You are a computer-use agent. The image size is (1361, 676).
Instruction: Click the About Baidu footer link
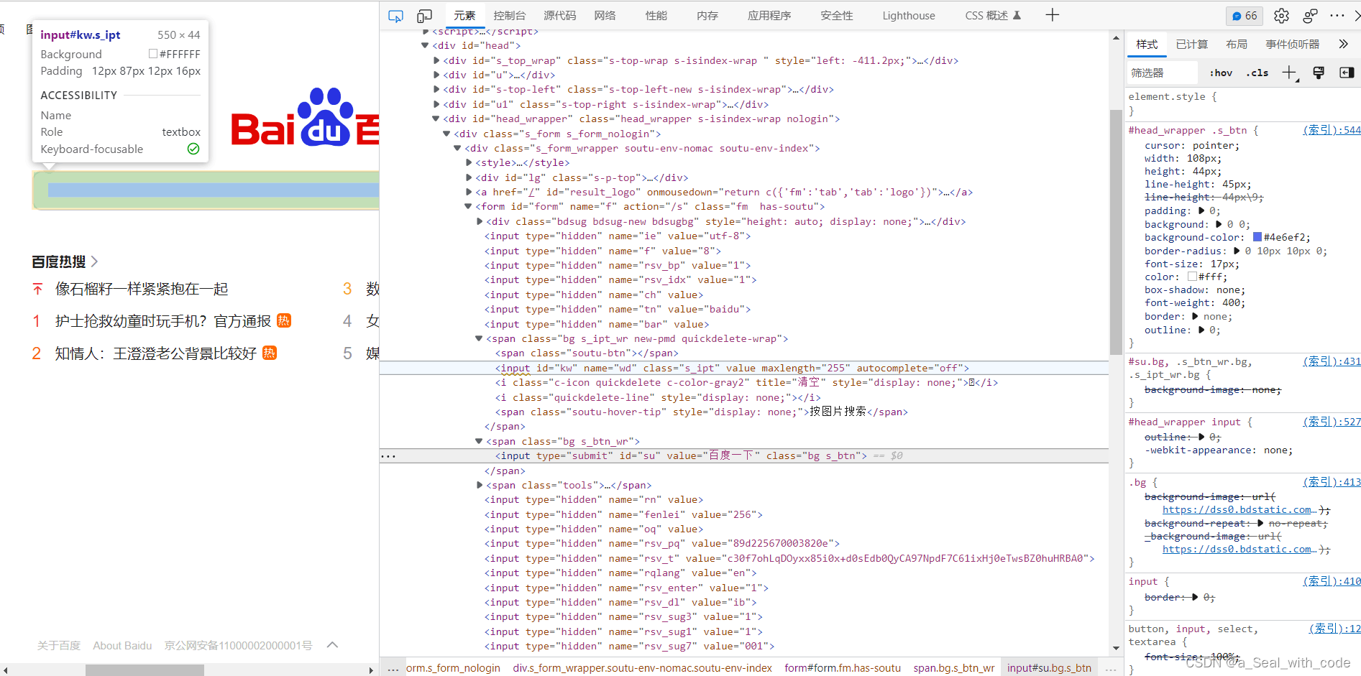point(122,646)
